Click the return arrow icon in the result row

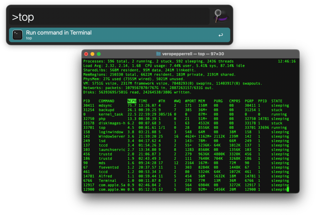pos(221,34)
